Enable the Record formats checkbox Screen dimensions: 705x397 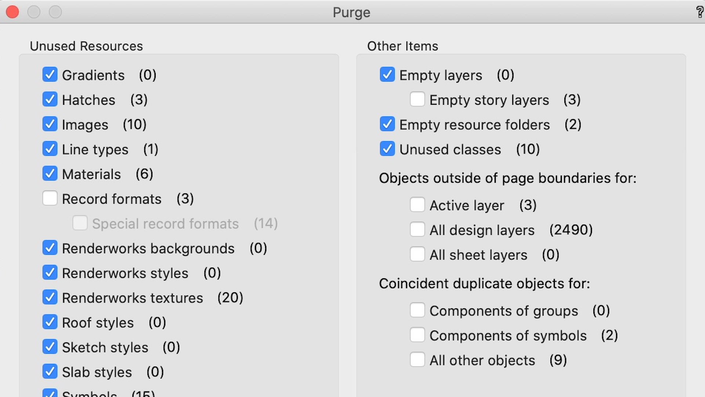tap(50, 198)
